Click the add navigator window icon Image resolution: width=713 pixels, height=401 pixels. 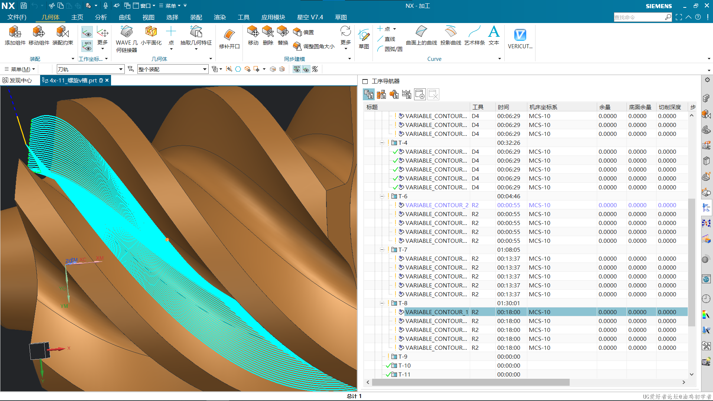coord(420,95)
